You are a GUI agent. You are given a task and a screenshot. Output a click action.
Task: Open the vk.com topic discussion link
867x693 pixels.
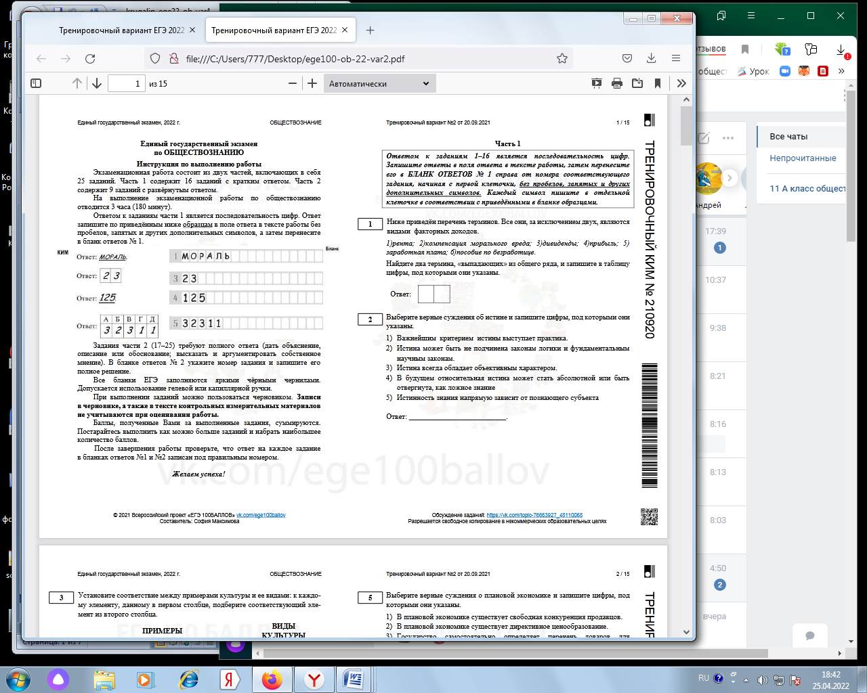click(x=534, y=515)
